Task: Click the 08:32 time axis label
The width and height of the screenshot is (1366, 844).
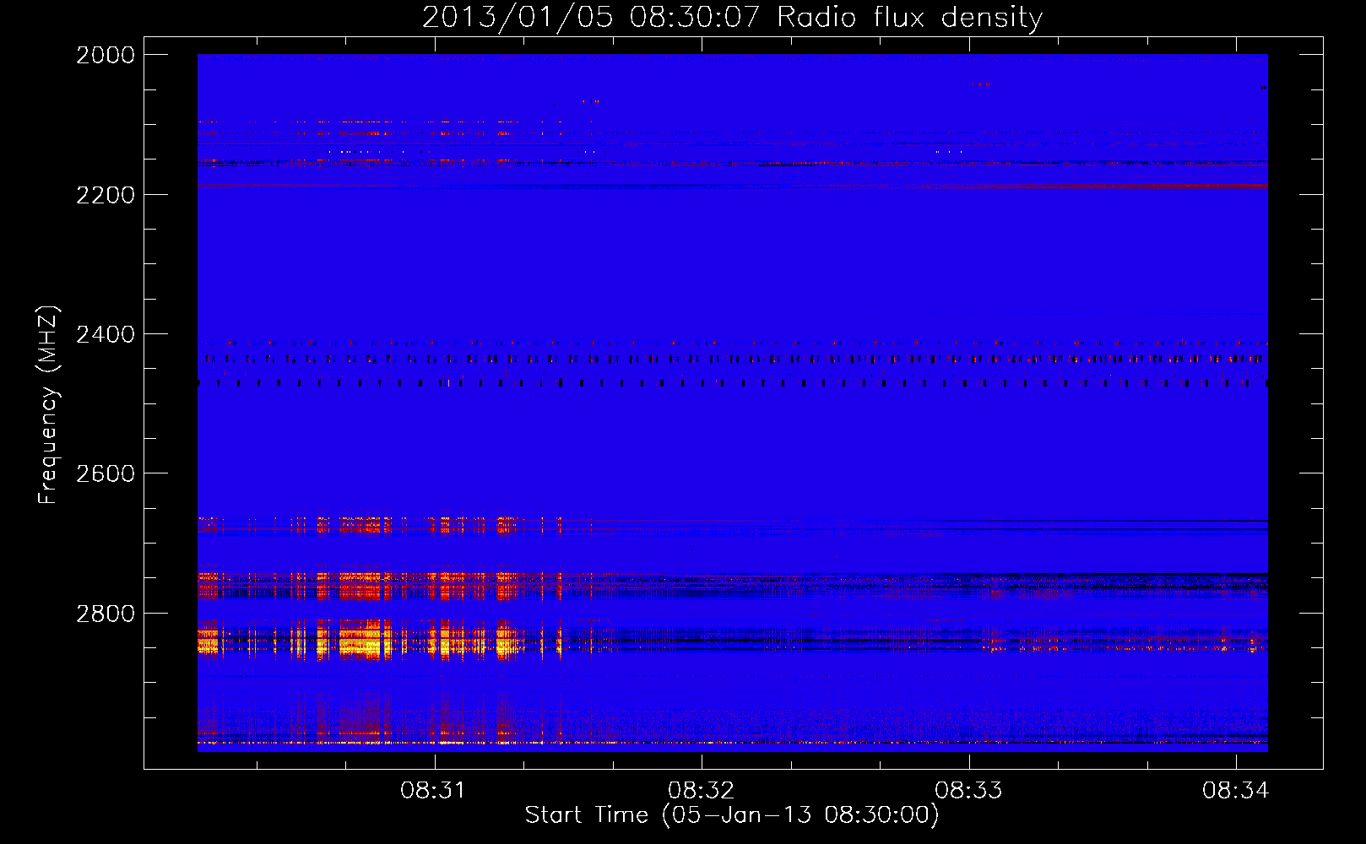Action: click(701, 791)
